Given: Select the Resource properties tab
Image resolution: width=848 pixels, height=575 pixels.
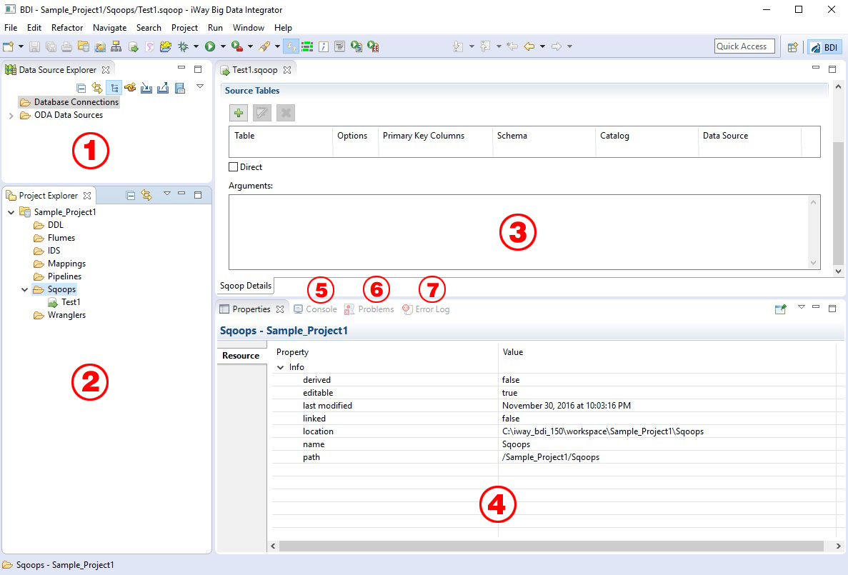Looking at the screenshot, I should [x=241, y=356].
